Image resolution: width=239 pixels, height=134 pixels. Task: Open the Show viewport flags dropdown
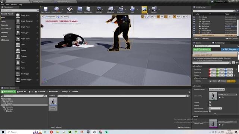coord(66,17)
